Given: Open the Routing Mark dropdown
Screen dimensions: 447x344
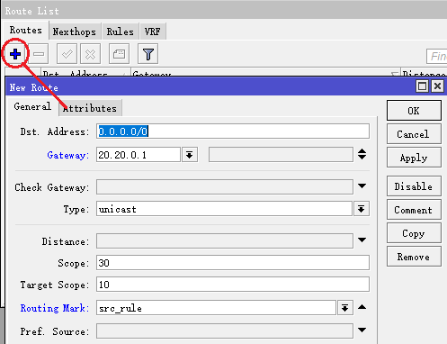Looking at the screenshot, I should coord(345,308).
